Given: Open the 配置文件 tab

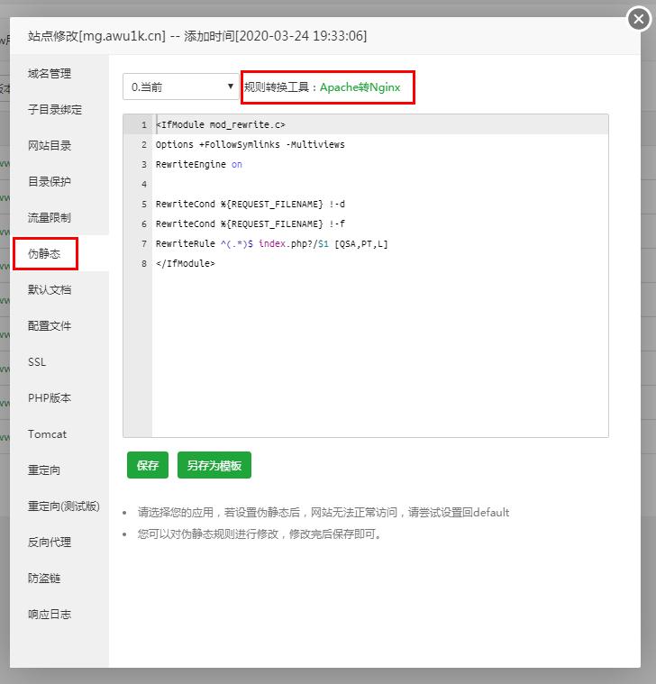Looking at the screenshot, I should pyautogui.click(x=50, y=326).
